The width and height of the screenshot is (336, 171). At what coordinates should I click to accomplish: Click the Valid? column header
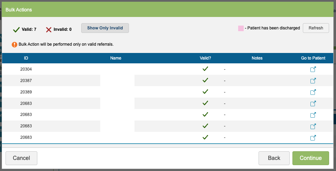(x=205, y=58)
